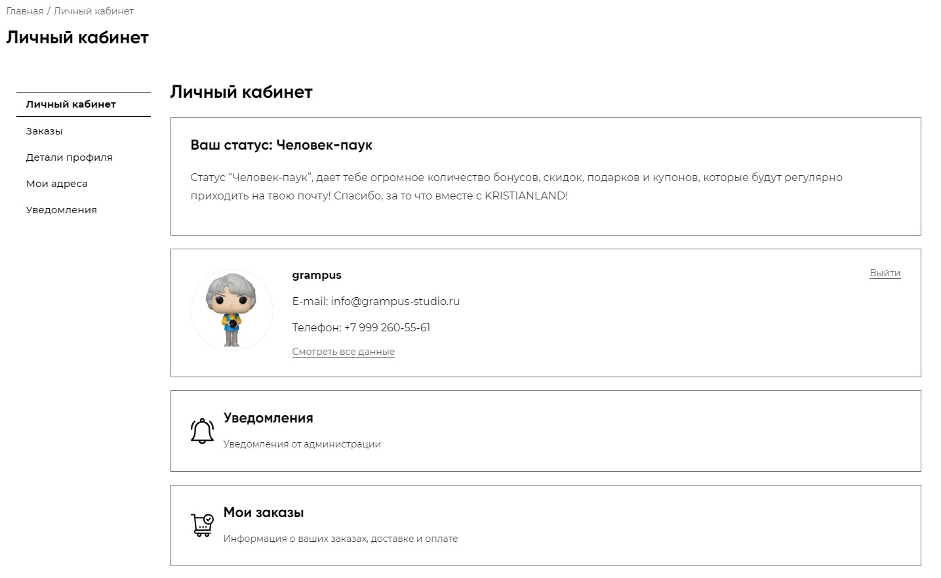Viewport: 941px width, 578px height.
Task: Click Уведомления от администрации description
Action: pos(302,444)
